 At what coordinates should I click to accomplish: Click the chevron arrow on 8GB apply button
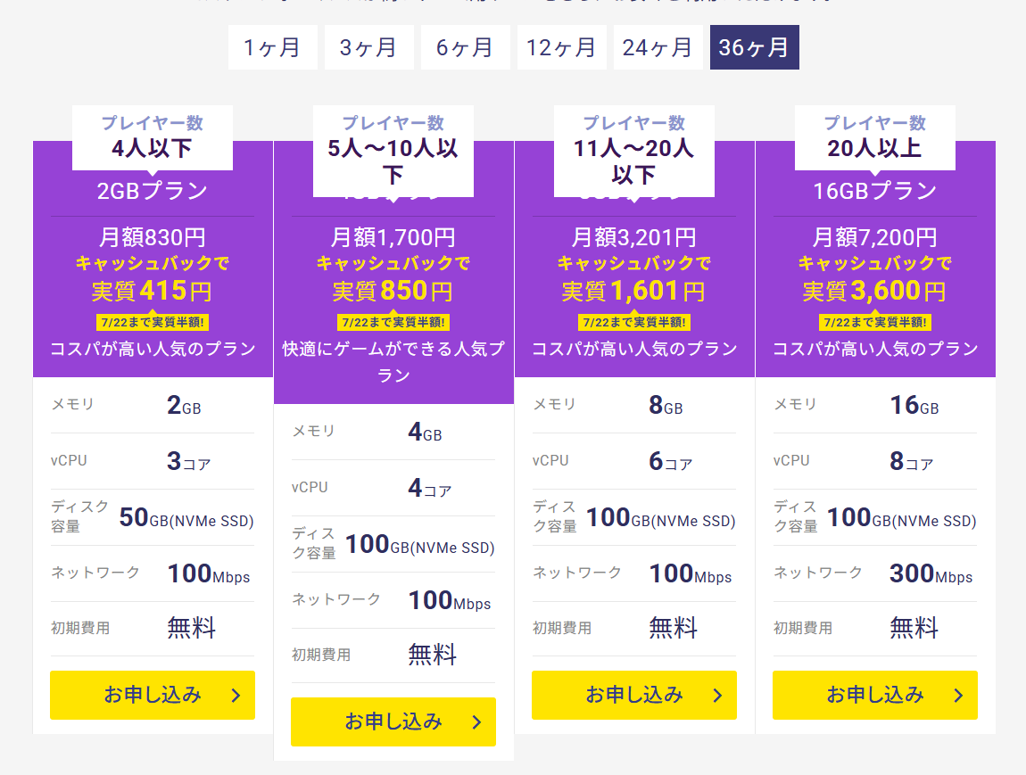pos(718,696)
